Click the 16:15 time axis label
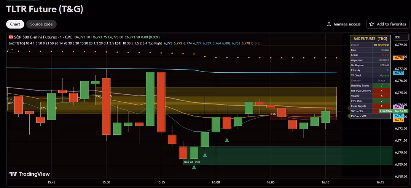Image resolution: width=411 pixels, height=188 pixels. point(380,182)
